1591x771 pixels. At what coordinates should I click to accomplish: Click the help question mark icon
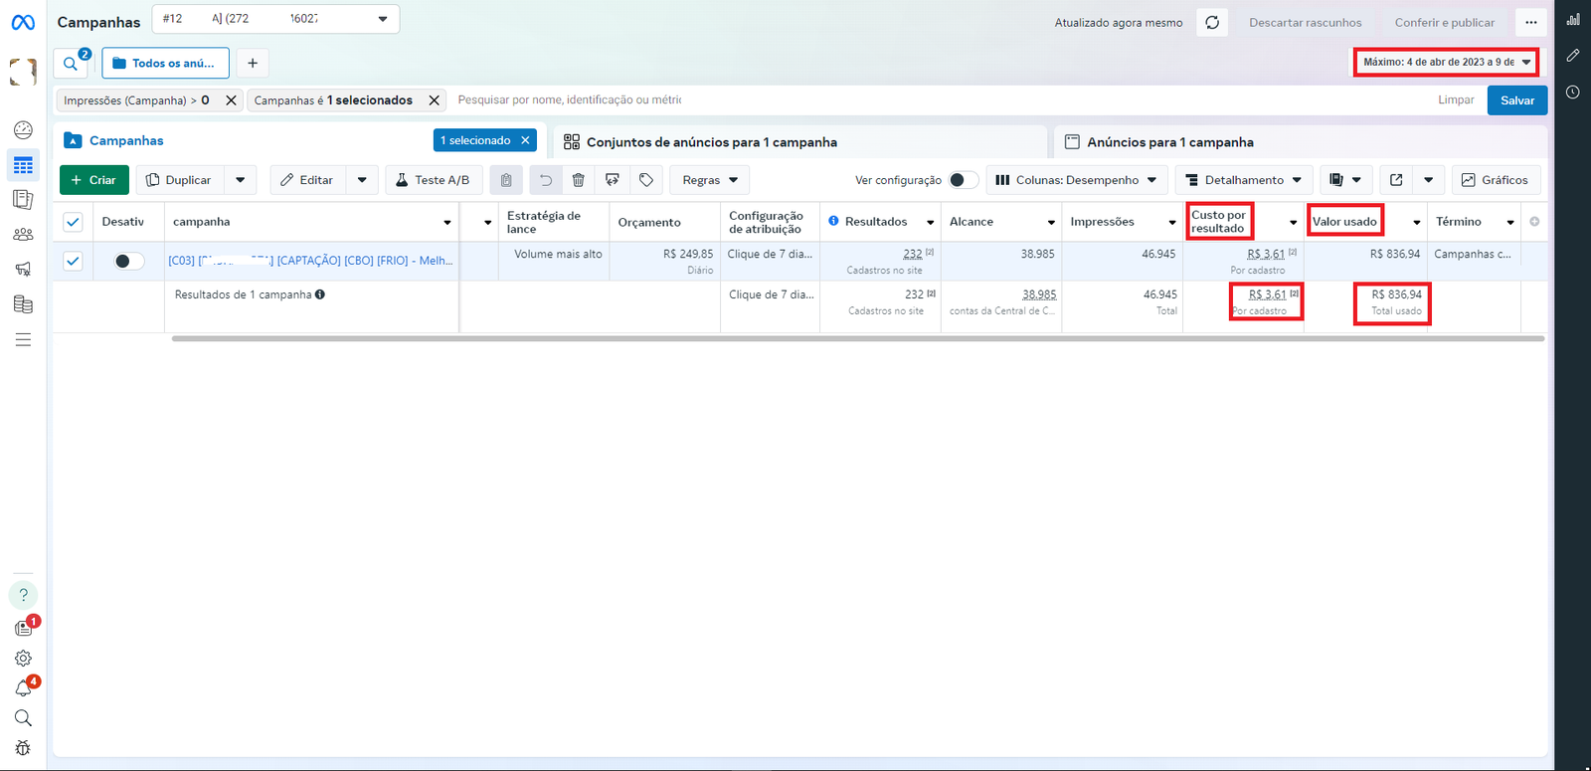point(23,595)
